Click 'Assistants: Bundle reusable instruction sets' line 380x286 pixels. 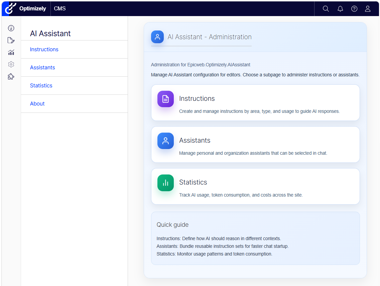click(223, 246)
